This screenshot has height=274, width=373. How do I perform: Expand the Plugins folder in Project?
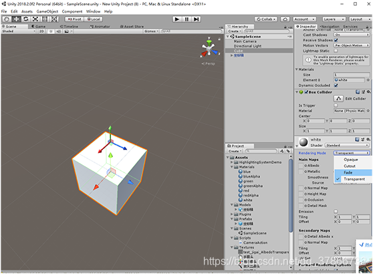(x=232, y=215)
